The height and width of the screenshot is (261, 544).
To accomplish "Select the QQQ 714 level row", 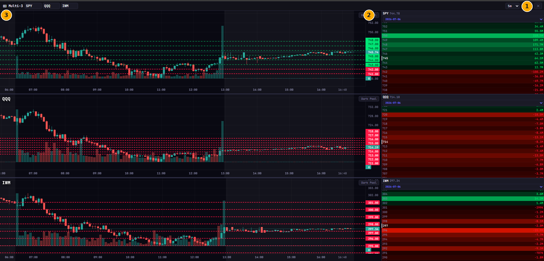I will [463, 142].
